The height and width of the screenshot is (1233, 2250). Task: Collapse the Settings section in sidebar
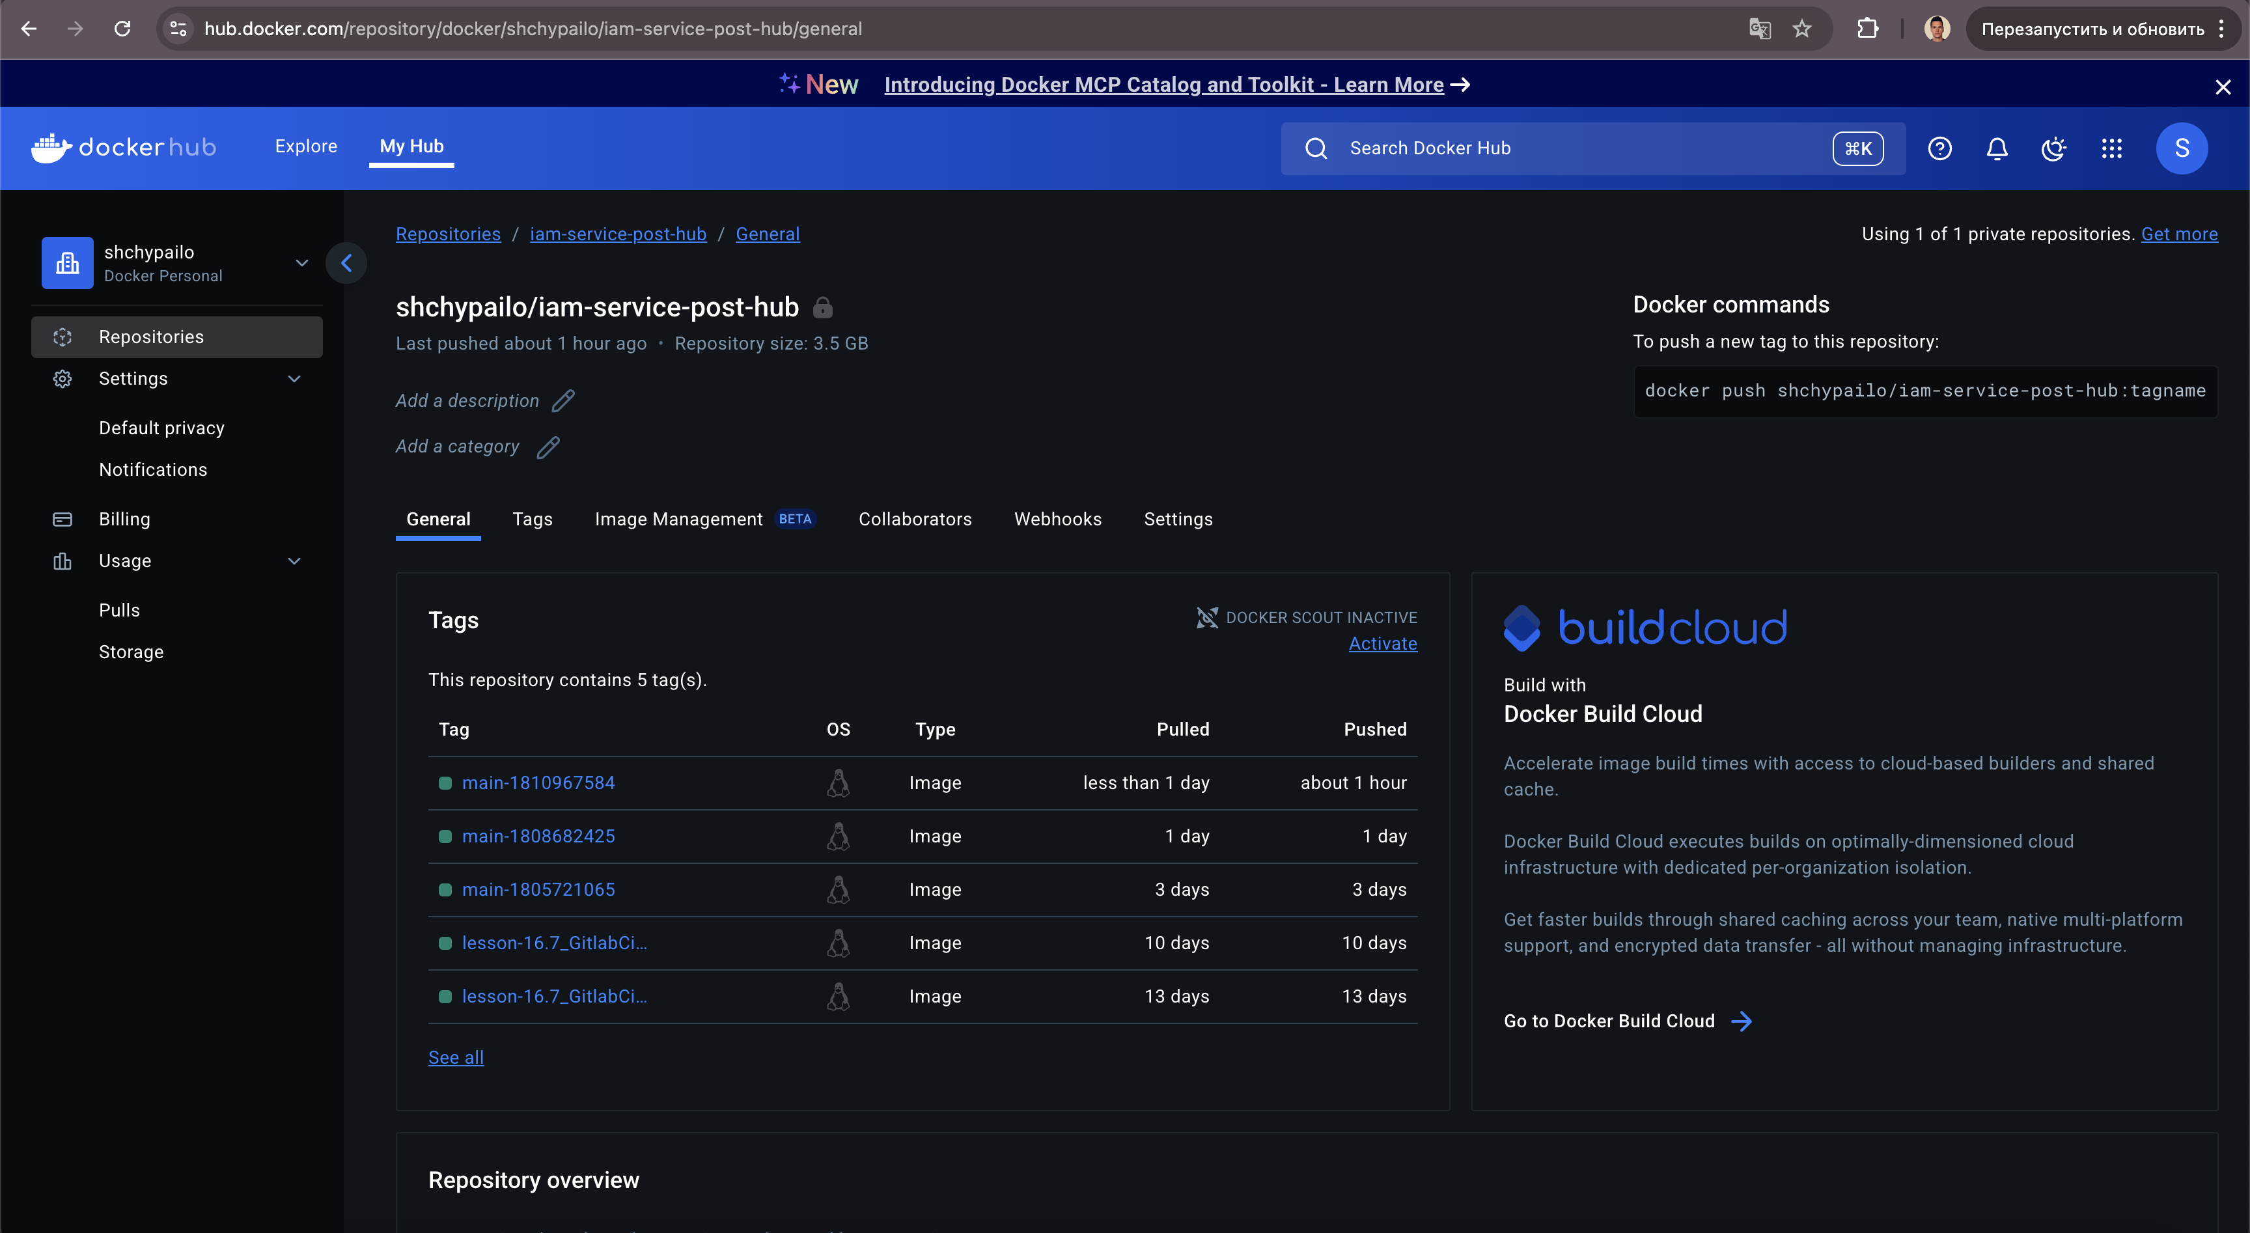point(294,379)
